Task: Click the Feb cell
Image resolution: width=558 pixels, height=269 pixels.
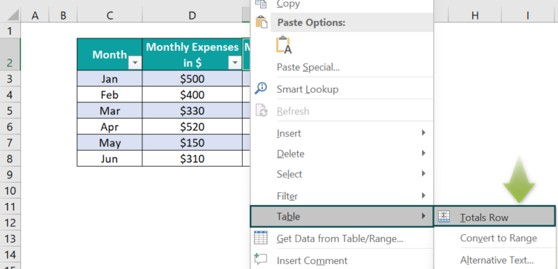Action: pyautogui.click(x=110, y=94)
